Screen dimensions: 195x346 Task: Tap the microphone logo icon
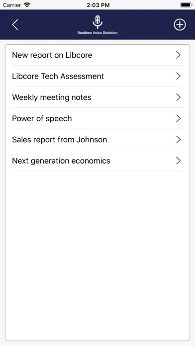tap(97, 22)
